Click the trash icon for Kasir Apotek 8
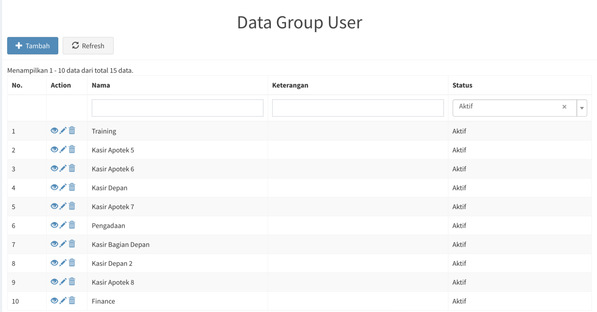Screen dimensions: 597x312 (x=71, y=282)
